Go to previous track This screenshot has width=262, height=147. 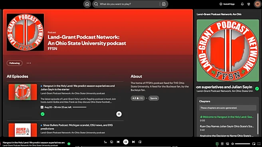point(118,142)
